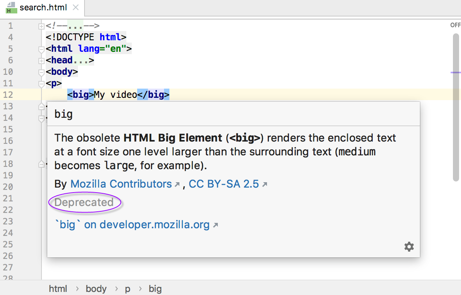
Task: Select the big breadcrumb at the bottom
Action: (155, 288)
